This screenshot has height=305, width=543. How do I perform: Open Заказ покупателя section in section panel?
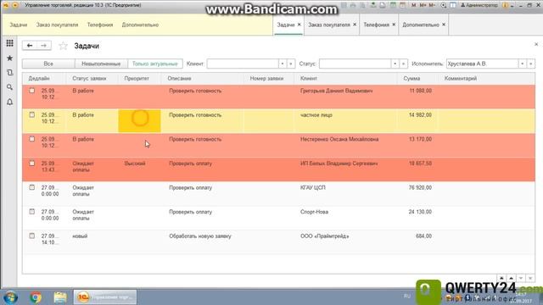pos(57,25)
